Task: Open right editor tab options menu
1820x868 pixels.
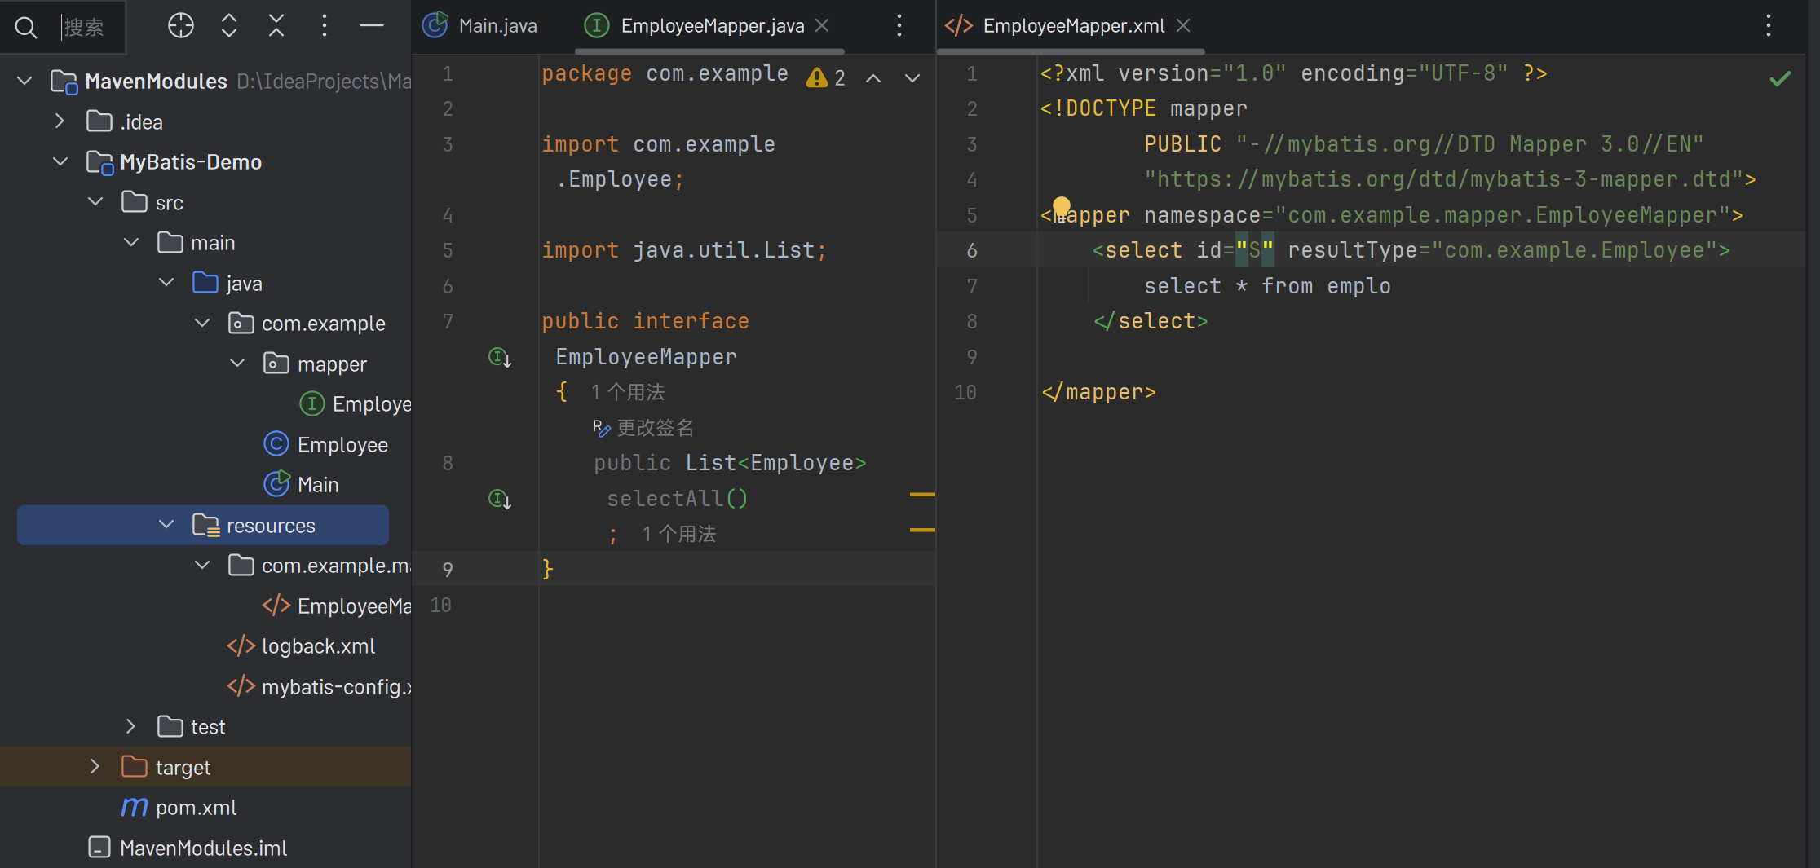Action: (x=1769, y=26)
